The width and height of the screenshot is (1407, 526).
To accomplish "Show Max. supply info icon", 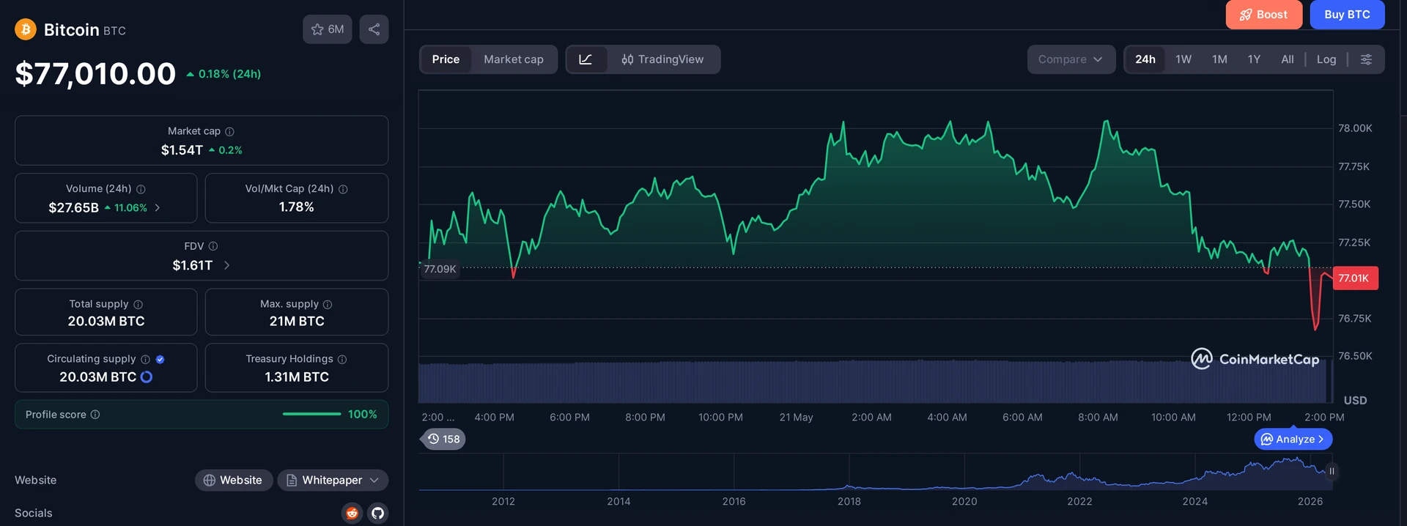I will click(x=328, y=304).
